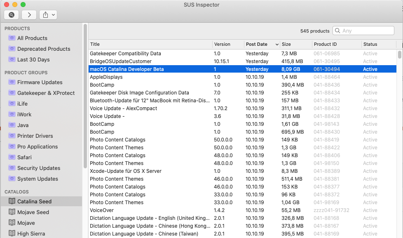Select macOS Catalina Developer Beta row
Image resolution: width=403 pixels, height=238 pixels.
[x=242, y=69]
